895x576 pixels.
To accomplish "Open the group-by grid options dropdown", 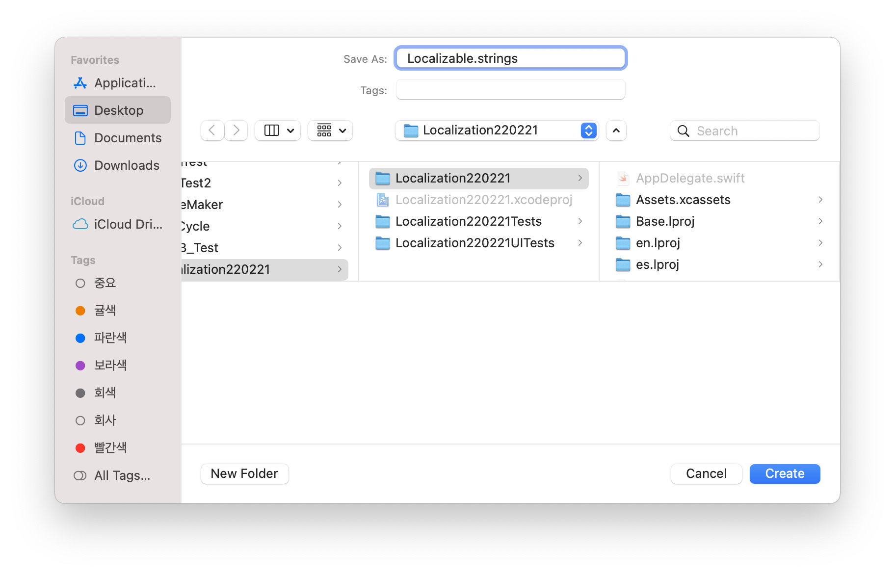I will click(x=330, y=131).
